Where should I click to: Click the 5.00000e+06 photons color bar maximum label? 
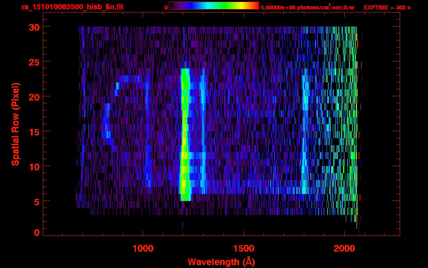pos(307,7)
